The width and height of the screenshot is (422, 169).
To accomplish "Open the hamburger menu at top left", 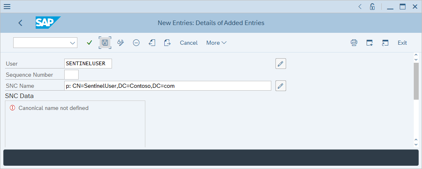I will (x=7, y=7).
